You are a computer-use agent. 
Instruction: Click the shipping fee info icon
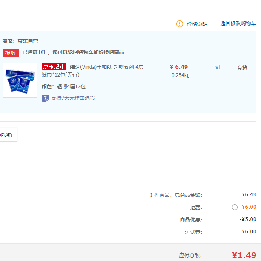[235, 207]
